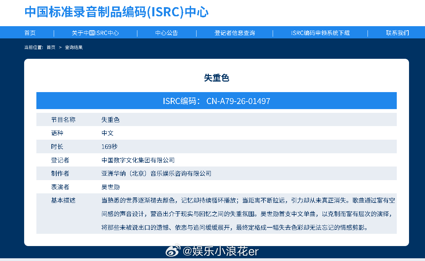
Task: Click the 查询结果 breadcrumb text
Action: (74, 48)
